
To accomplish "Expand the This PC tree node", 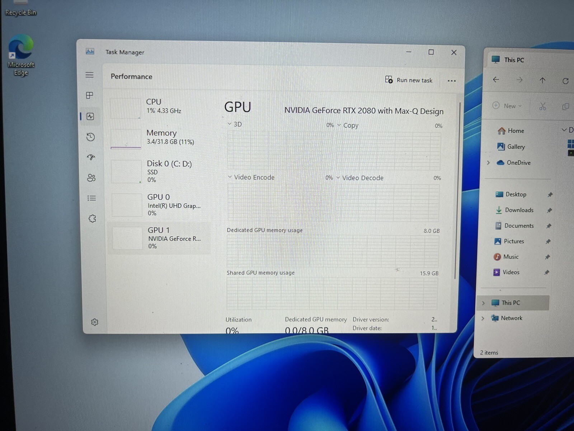I will [483, 303].
